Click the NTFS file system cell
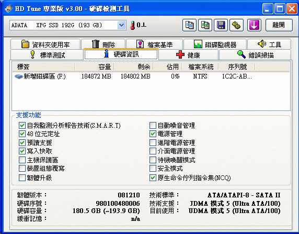 [x=200, y=76]
